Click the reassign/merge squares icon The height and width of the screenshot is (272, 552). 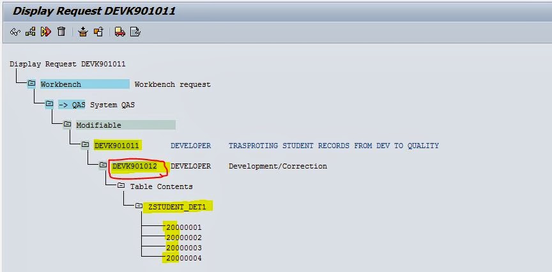tap(98, 32)
